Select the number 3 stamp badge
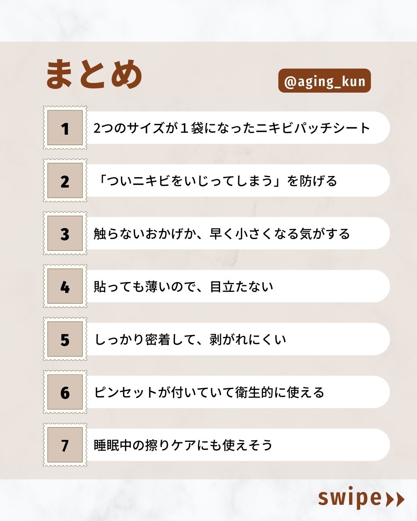Screen dimensions: 417x521 (x=65, y=233)
